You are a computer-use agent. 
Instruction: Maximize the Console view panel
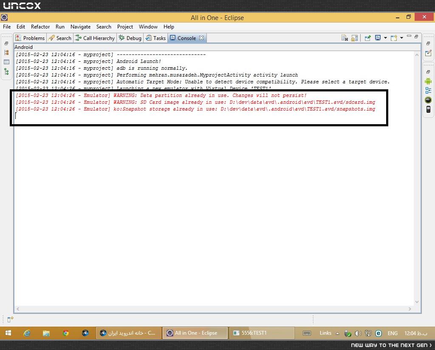click(416, 37)
